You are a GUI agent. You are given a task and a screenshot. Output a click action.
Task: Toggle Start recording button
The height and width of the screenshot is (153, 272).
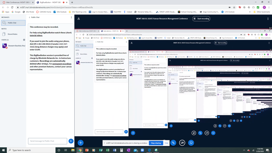pyautogui.click(x=201, y=19)
